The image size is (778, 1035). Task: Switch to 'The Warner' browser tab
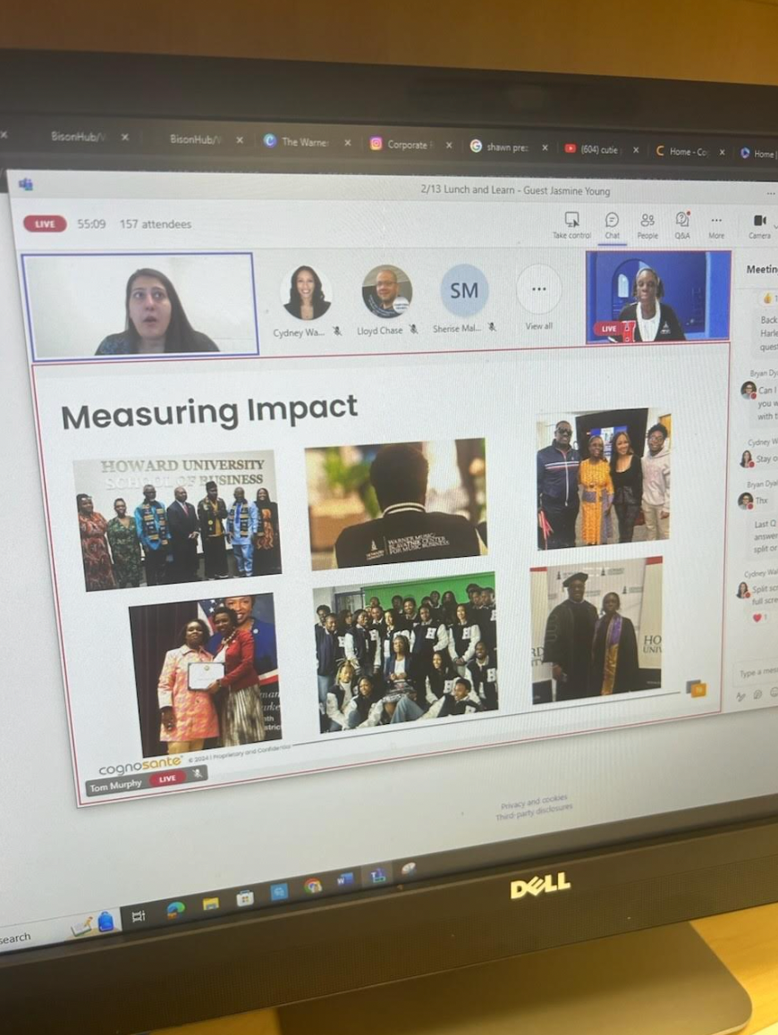click(304, 141)
